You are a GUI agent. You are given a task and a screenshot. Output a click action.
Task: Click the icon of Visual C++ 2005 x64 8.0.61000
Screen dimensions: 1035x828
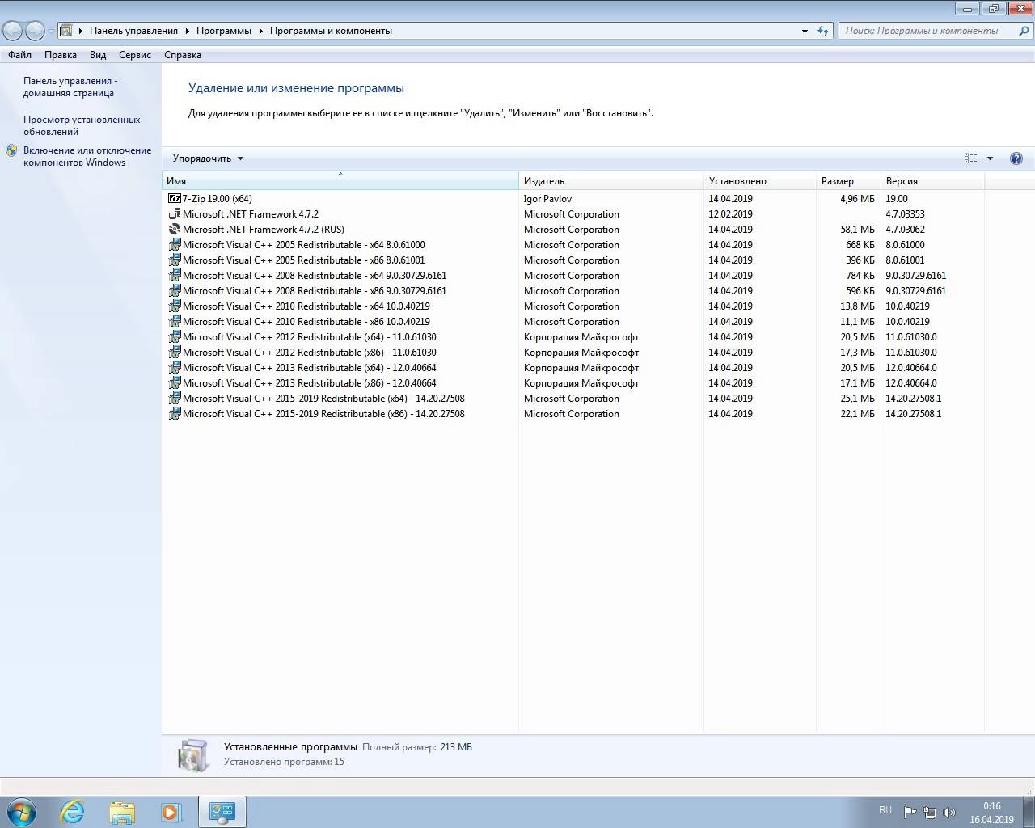174,244
